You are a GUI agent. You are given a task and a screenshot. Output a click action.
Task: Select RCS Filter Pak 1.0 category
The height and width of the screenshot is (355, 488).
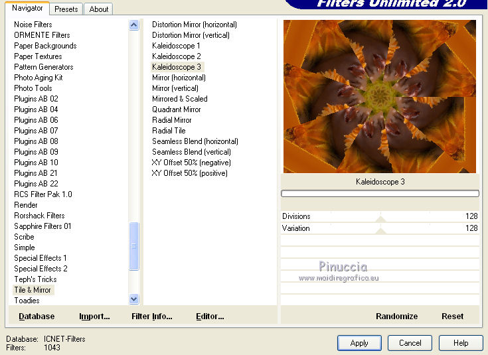point(43,194)
